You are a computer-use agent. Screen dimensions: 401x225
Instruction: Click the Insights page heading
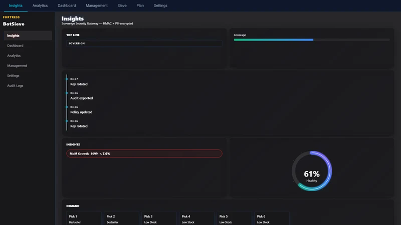[73, 18]
